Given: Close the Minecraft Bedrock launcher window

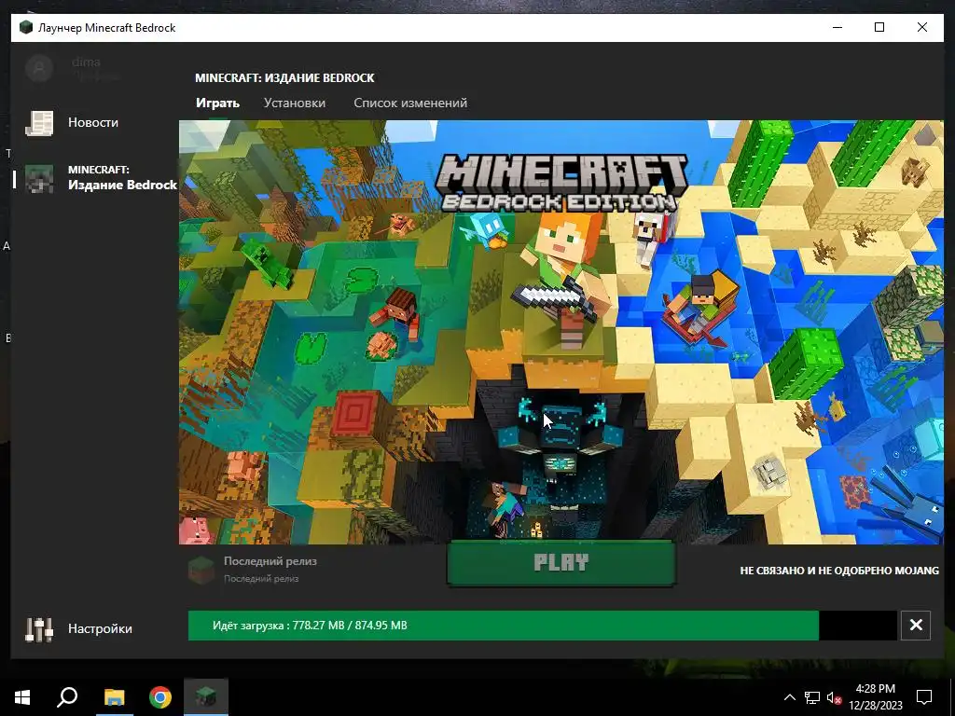Looking at the screenshot, I should tap(922, 27).
